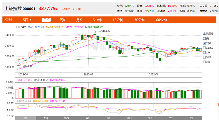
Task: Show the 60分钟 interval chart
Action: 161,20
